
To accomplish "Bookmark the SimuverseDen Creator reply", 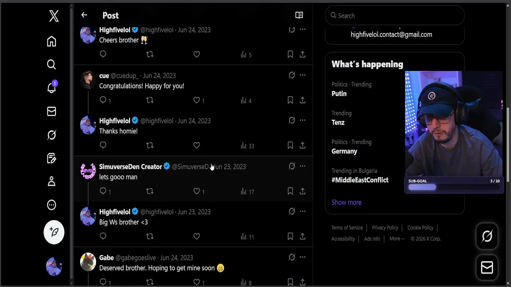I will click(x=290, y=191).
